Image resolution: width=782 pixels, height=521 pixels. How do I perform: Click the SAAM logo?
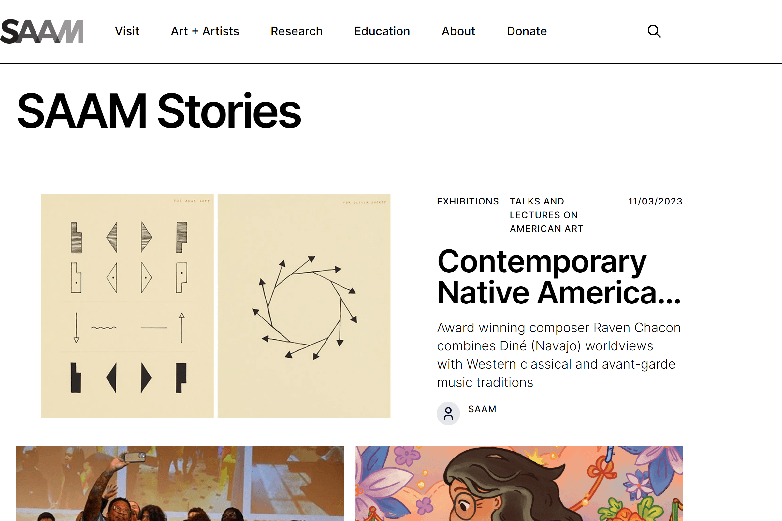click(x=42, y=31)
